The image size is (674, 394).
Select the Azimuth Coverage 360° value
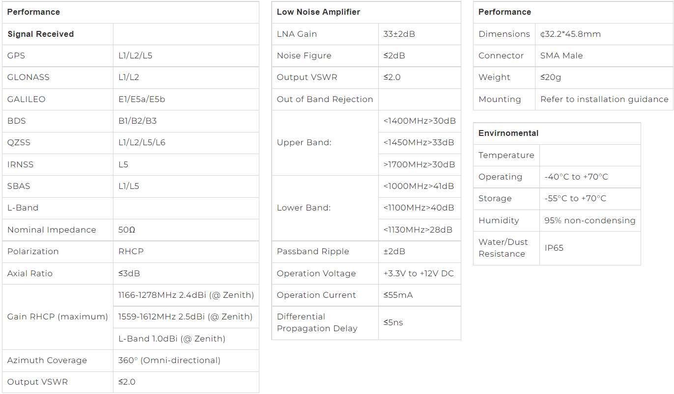click(x=169, y=360)
